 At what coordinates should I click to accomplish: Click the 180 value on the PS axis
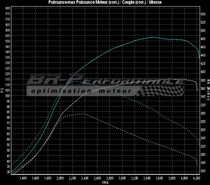(x=8, y=13)
